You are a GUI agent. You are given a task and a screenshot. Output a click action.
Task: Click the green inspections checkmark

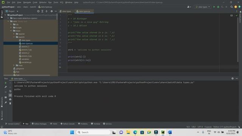(x=237, y=15)
